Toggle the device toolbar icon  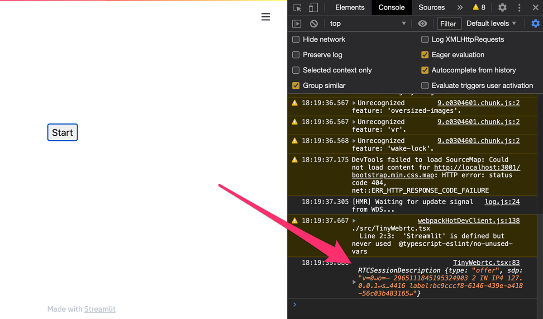313,8
